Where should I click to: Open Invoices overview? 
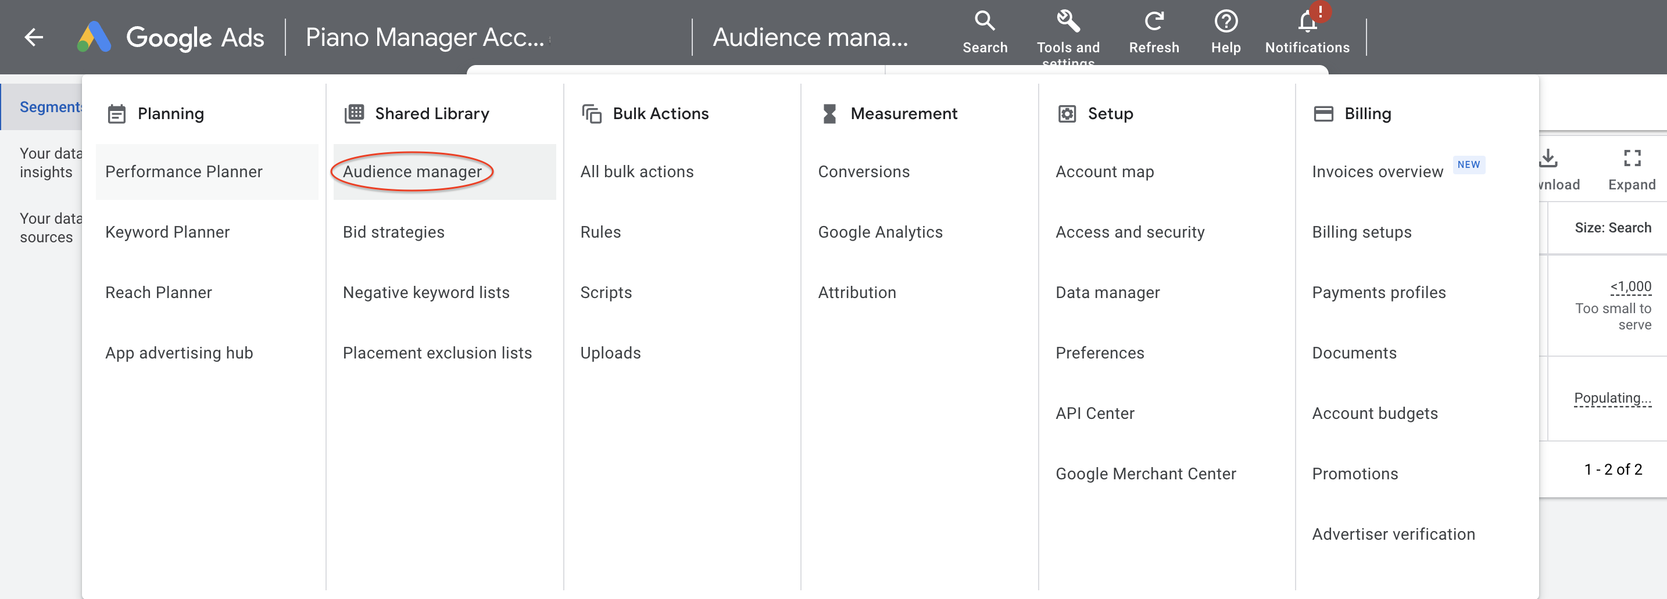tap(1377, 171)
